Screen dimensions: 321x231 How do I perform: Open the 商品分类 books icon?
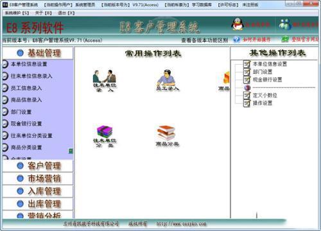coord(167,135)
